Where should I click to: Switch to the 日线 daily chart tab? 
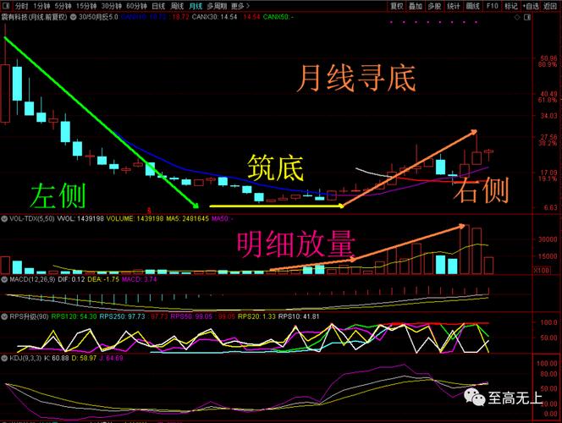pyautogui.click(x=158, y=6)
